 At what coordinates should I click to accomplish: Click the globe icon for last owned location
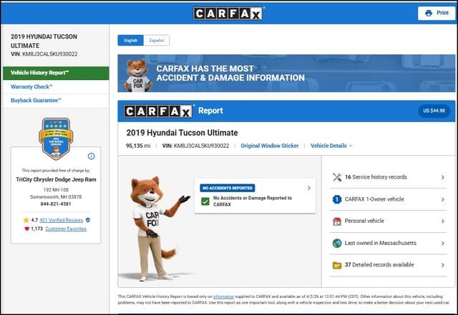336,243
